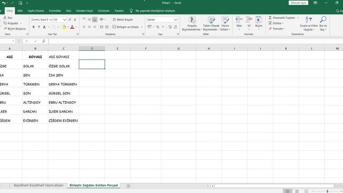Screen dimensions: 343x193
Task: Open the Doldur fill menu
Action: click(276, 23)
